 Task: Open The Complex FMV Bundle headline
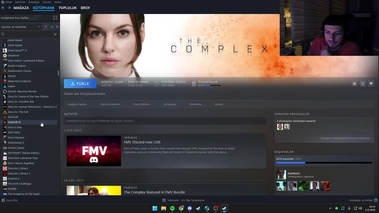[154, 192]
